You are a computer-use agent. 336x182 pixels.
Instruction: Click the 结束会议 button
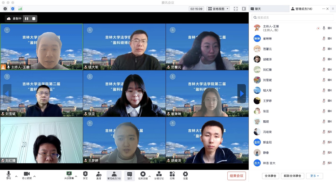click(x=236, y=176)
